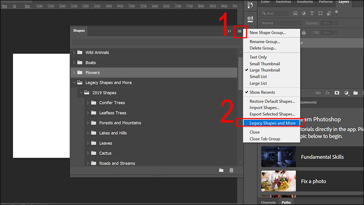
Task: Click the delete shape trash icon
Action: tap(231, 170)
